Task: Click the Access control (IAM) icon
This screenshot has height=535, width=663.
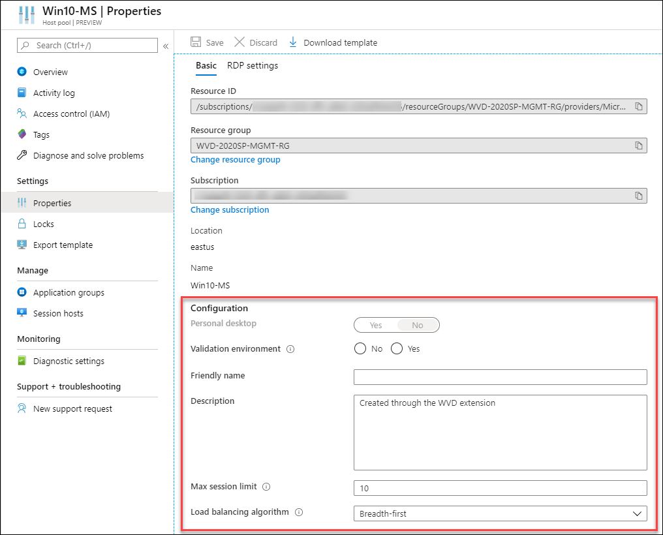Action: [22, 114]
